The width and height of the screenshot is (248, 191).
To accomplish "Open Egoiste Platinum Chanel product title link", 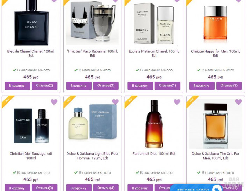I will click(x=154, y=53).
